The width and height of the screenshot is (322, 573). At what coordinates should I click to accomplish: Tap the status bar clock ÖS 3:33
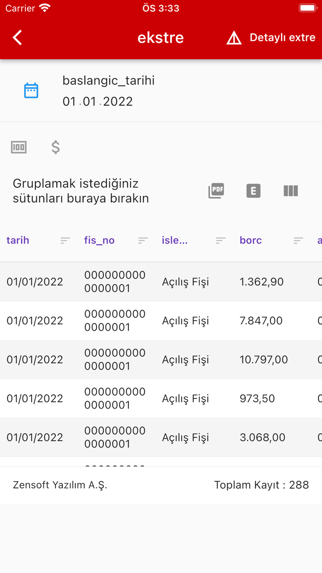[161, 8]
